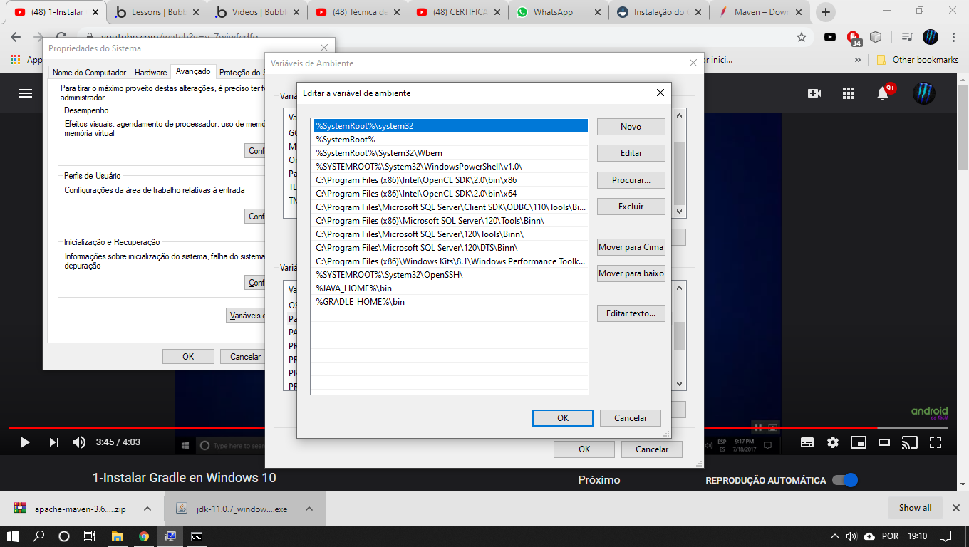
Task: Open the Hardware tab
Action: [x=151, y=73]
